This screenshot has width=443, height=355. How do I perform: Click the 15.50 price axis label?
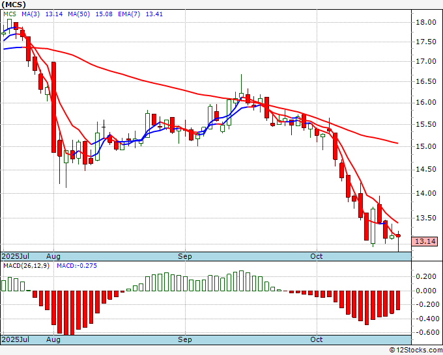[426, 124]
